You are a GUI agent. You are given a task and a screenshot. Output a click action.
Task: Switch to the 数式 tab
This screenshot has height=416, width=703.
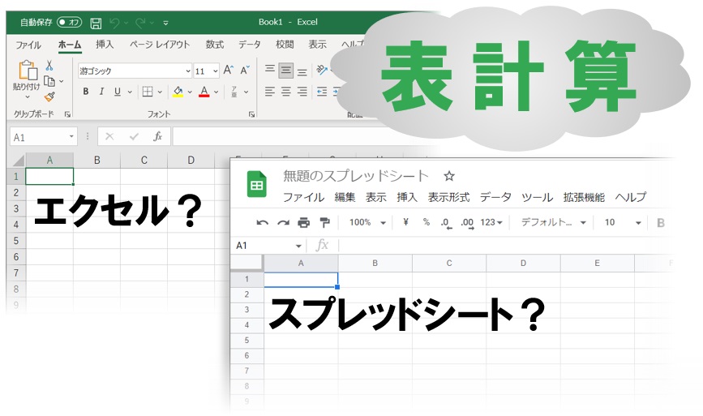click(214, 45)
